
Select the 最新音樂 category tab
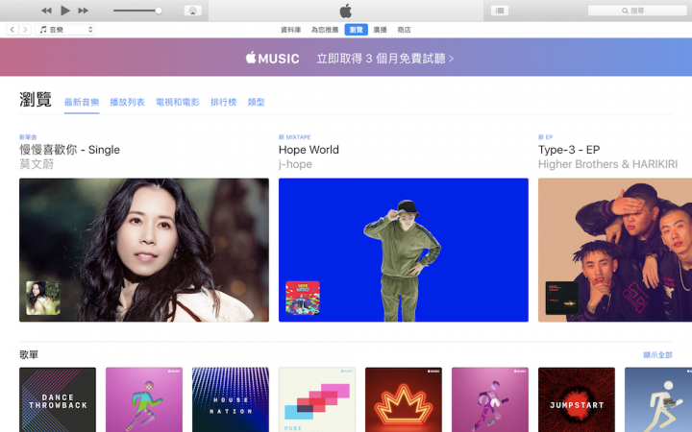pos(82,103)
